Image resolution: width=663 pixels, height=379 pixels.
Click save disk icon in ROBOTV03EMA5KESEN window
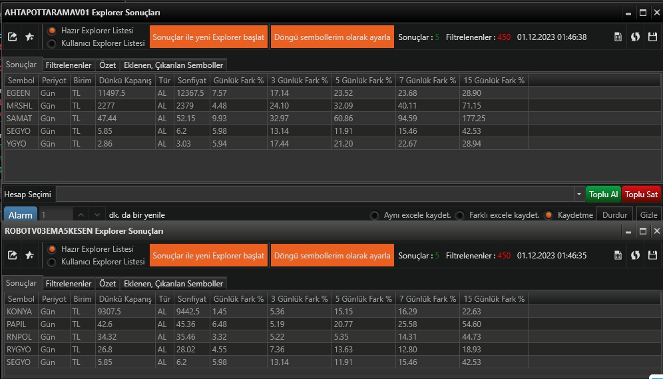tap(652, 255)
